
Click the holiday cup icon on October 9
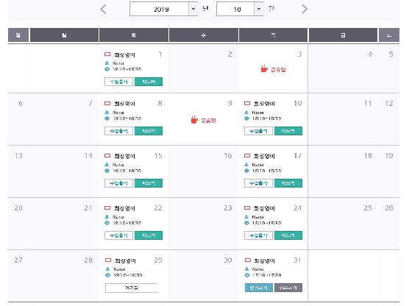[194, 120]
